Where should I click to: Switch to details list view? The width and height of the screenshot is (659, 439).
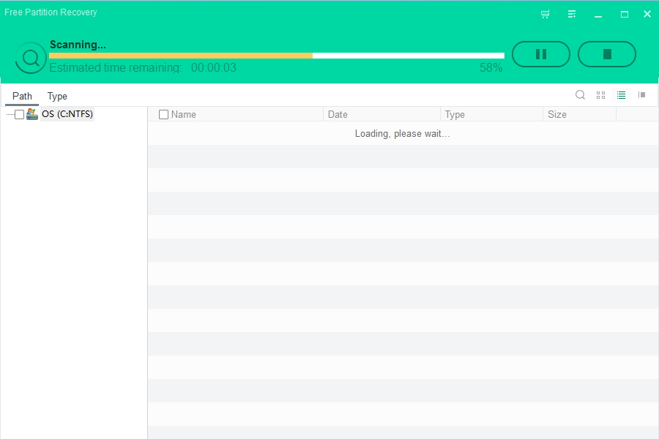[x=621, y=95]
